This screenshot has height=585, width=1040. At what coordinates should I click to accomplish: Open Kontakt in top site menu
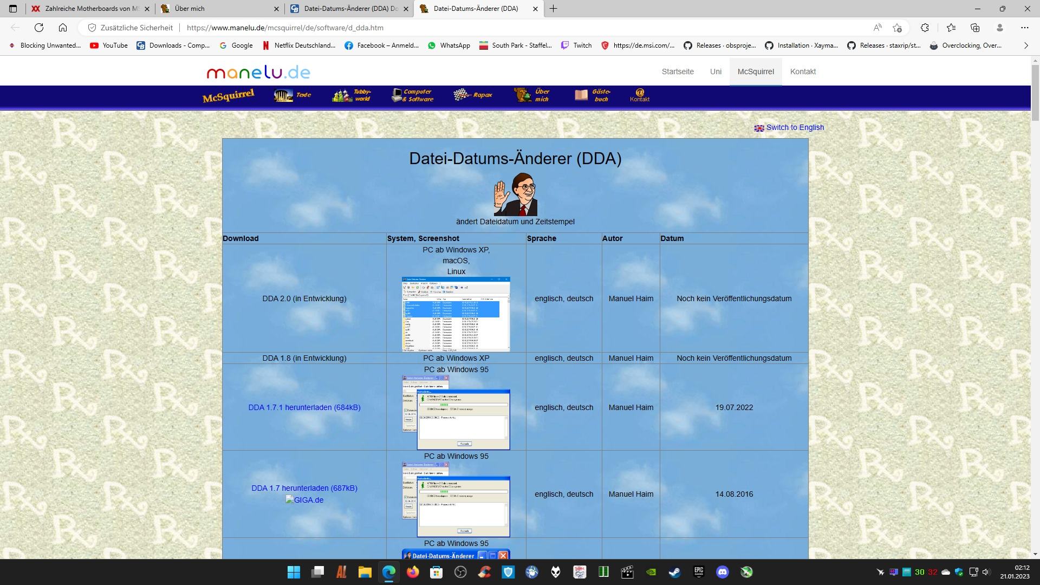803,71
